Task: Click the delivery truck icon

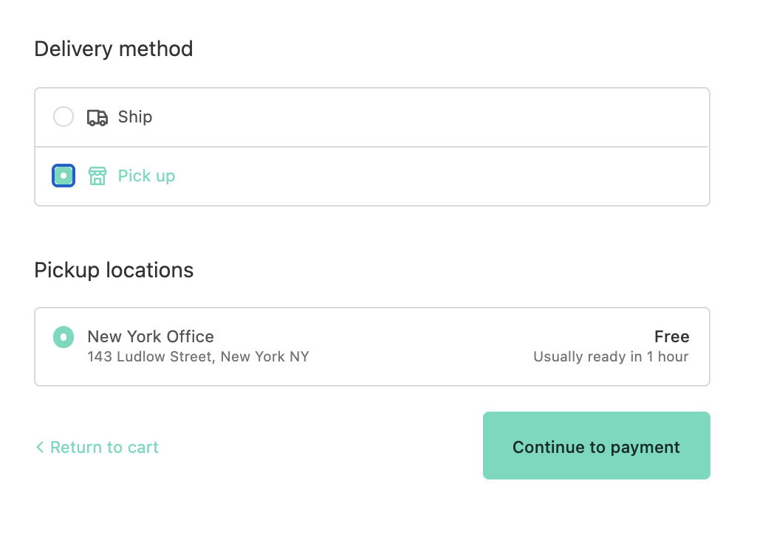Action: tap(97, 117)
